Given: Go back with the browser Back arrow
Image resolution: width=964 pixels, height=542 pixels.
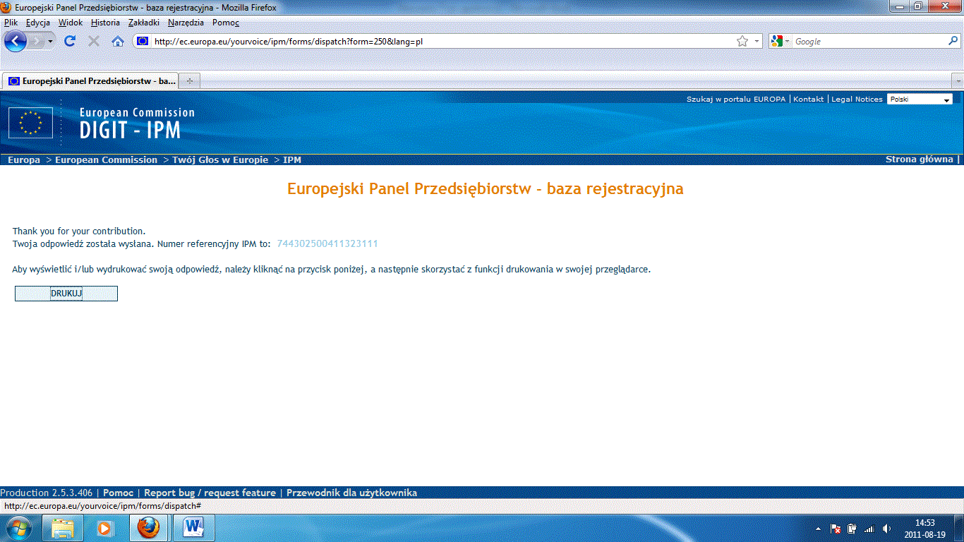Looking at the screenshot, I should pyautogui.click(x=15, y=41).
